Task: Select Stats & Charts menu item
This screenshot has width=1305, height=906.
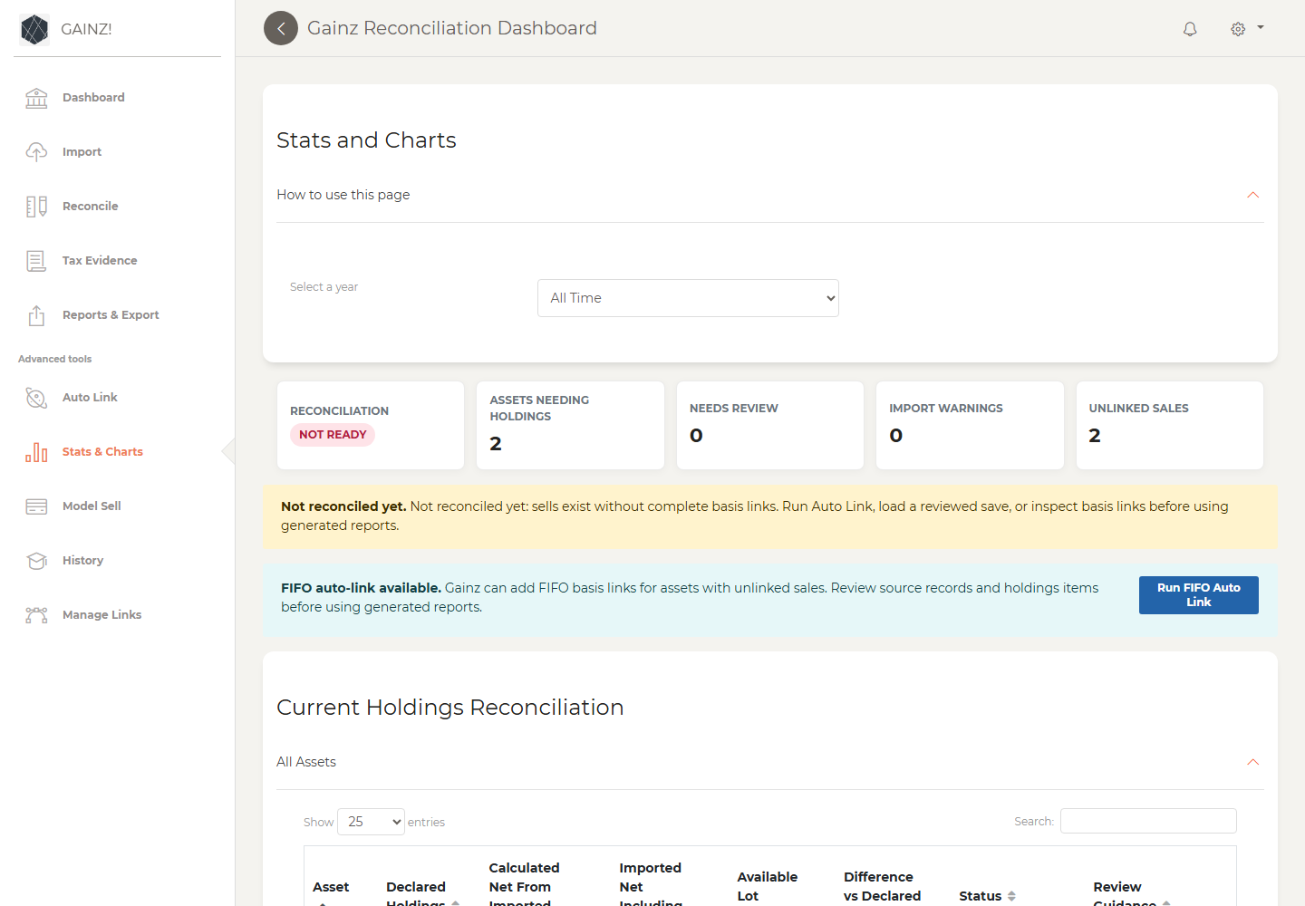Action: (x=102, y=452)
